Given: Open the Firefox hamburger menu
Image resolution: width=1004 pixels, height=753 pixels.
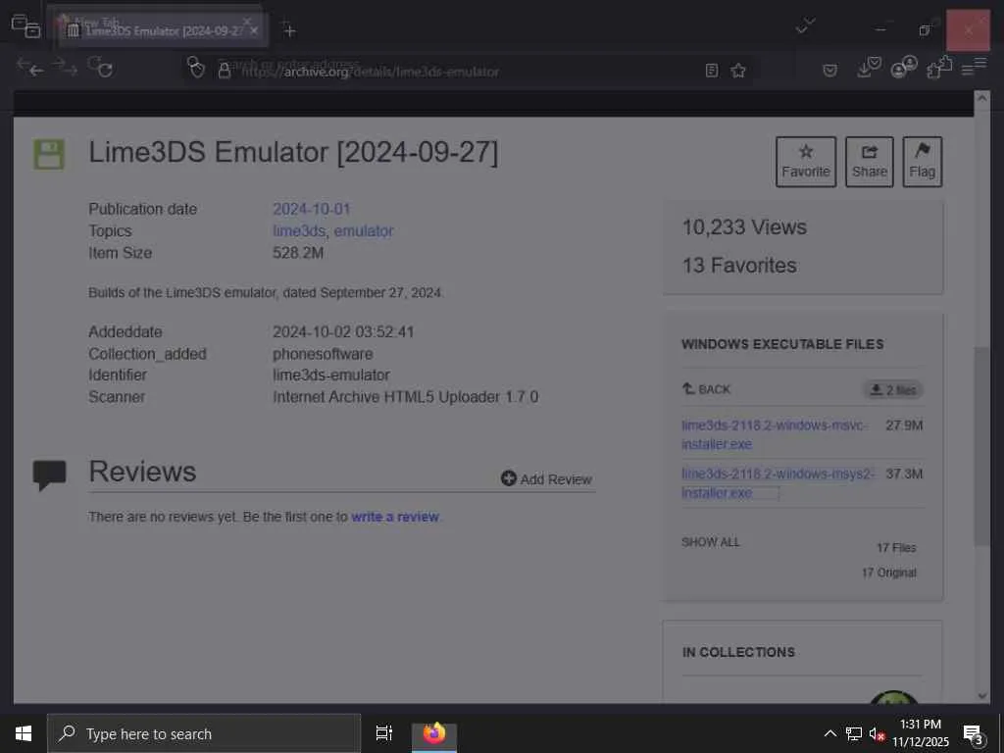Looking at the screenshot, I should coord(968,71).
